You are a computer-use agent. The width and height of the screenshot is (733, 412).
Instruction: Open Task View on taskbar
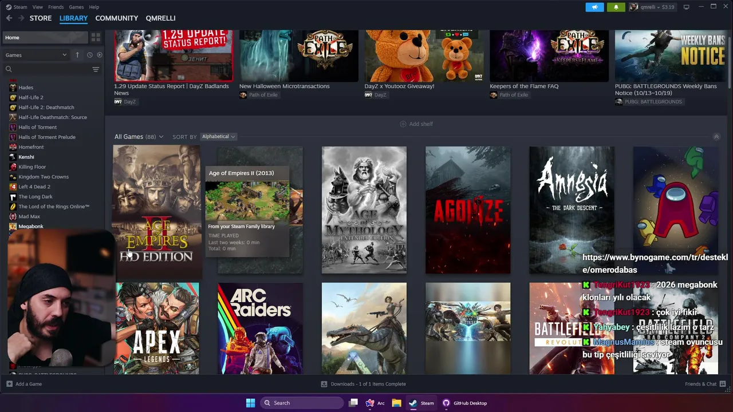tap(353, 403)
